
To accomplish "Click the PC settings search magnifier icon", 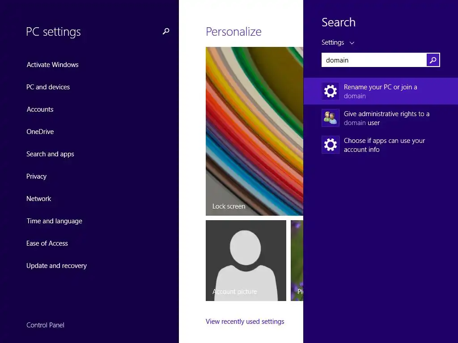I will click(166, 31).
